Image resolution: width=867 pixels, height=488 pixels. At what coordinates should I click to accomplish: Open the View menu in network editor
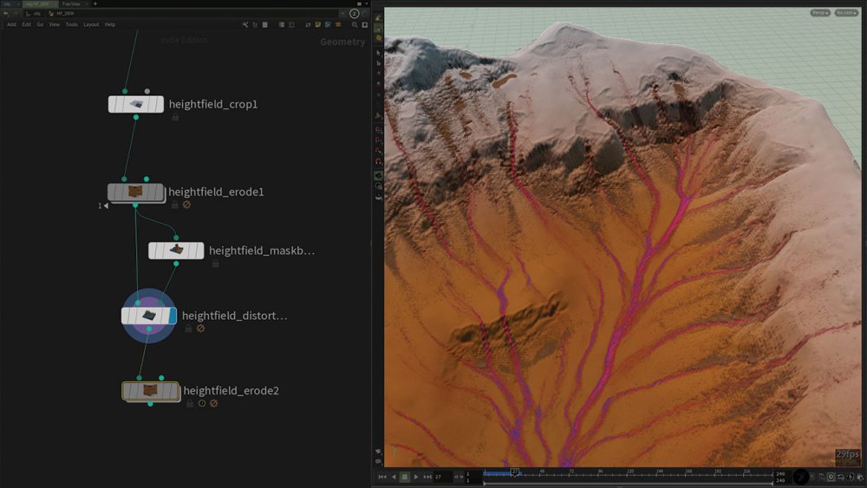(x=54, y=24)
